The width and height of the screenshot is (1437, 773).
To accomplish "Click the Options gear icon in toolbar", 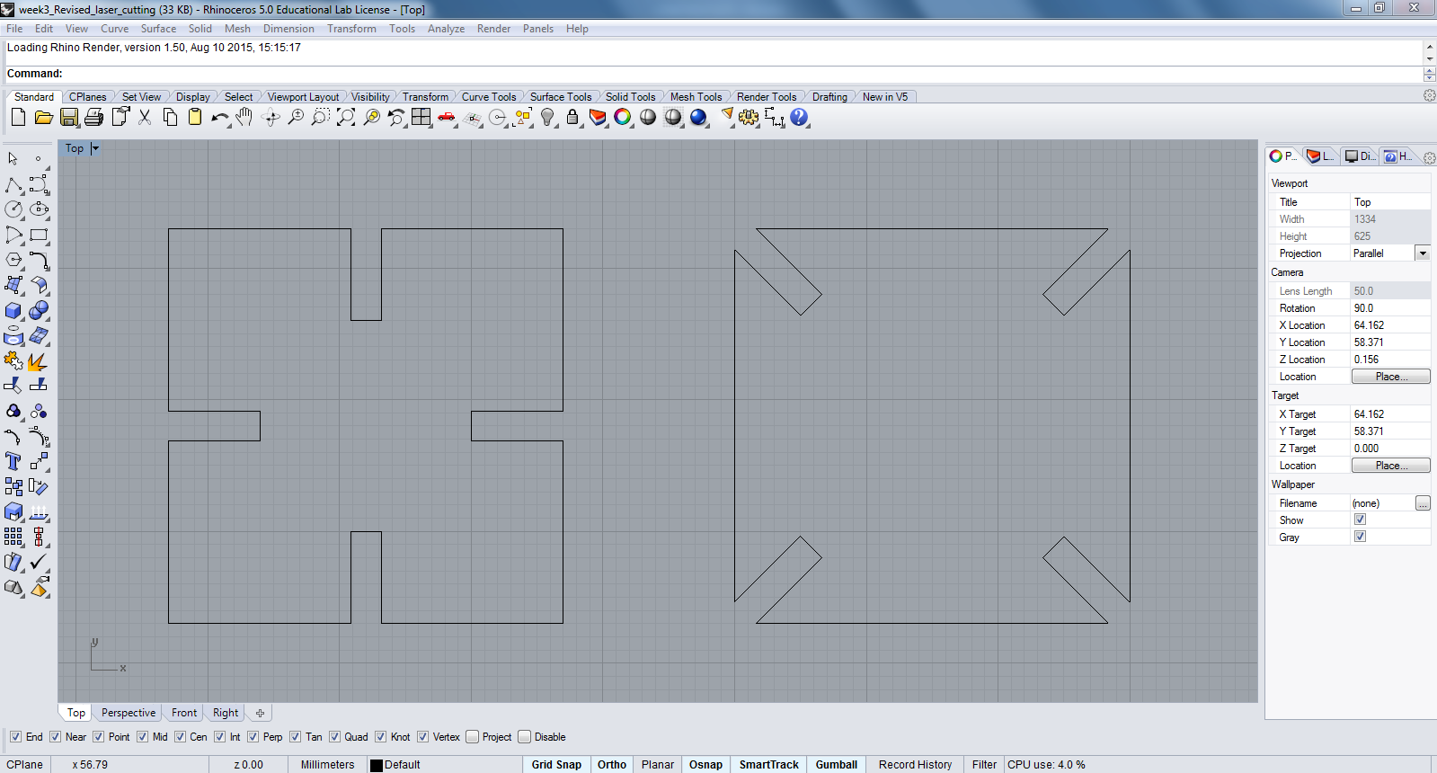I will (x=749, y=117).
